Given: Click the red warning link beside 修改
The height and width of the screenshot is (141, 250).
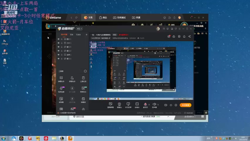Looking at the screenshot, I should [123, 35].
